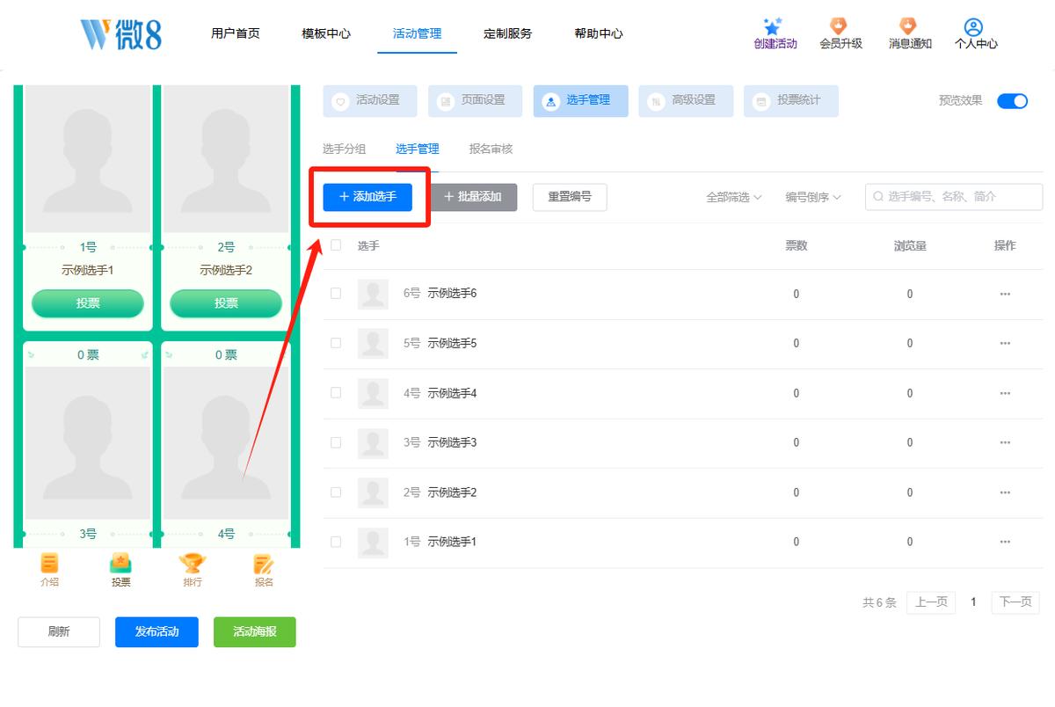Open 报名 sign-up icon in preview
1055x707 pixels.
(264, 563)
